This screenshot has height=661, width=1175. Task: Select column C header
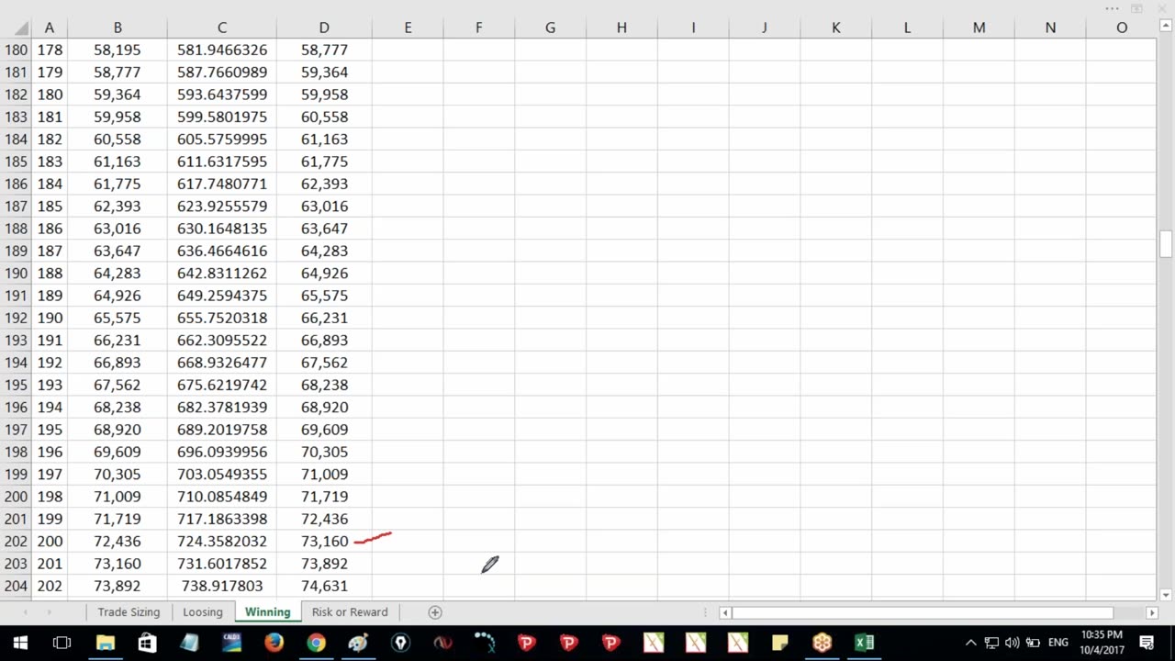222,28
